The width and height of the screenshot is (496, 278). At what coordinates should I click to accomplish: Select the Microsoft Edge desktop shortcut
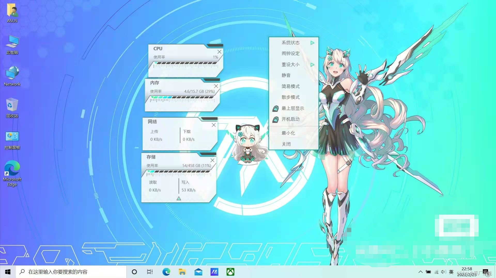tap(12, 173)
